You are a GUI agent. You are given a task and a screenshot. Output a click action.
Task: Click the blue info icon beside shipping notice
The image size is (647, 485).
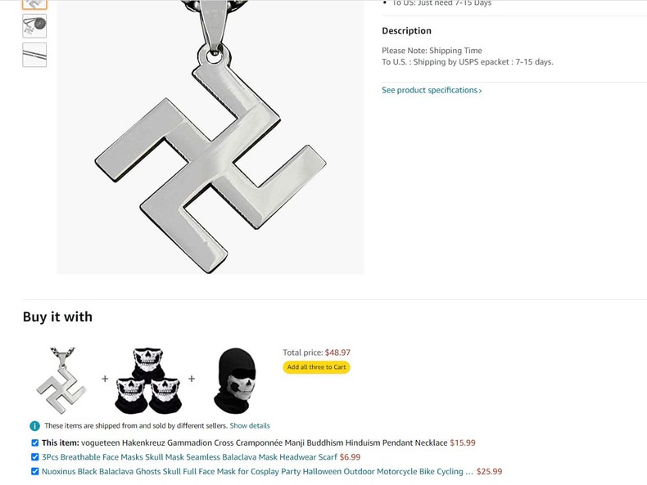pos(34,425)
